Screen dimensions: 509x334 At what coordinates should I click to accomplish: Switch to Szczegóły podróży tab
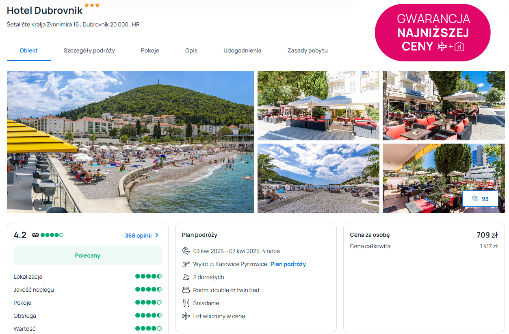click(x=89, y=51)
